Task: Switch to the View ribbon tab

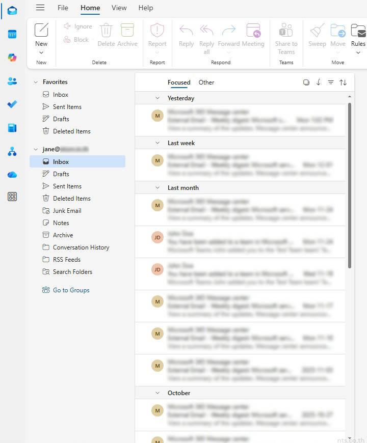Action: pyautogui.click(x=119, y=8)
